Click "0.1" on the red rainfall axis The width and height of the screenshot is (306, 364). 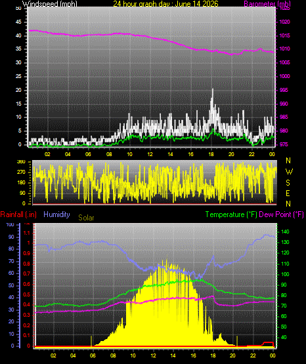click(x=27, y=335)
